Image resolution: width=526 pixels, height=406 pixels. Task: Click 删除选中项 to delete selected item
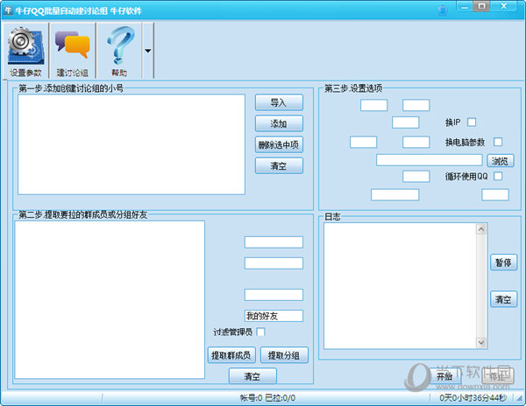pyautogui.click(x=279, y=144)
